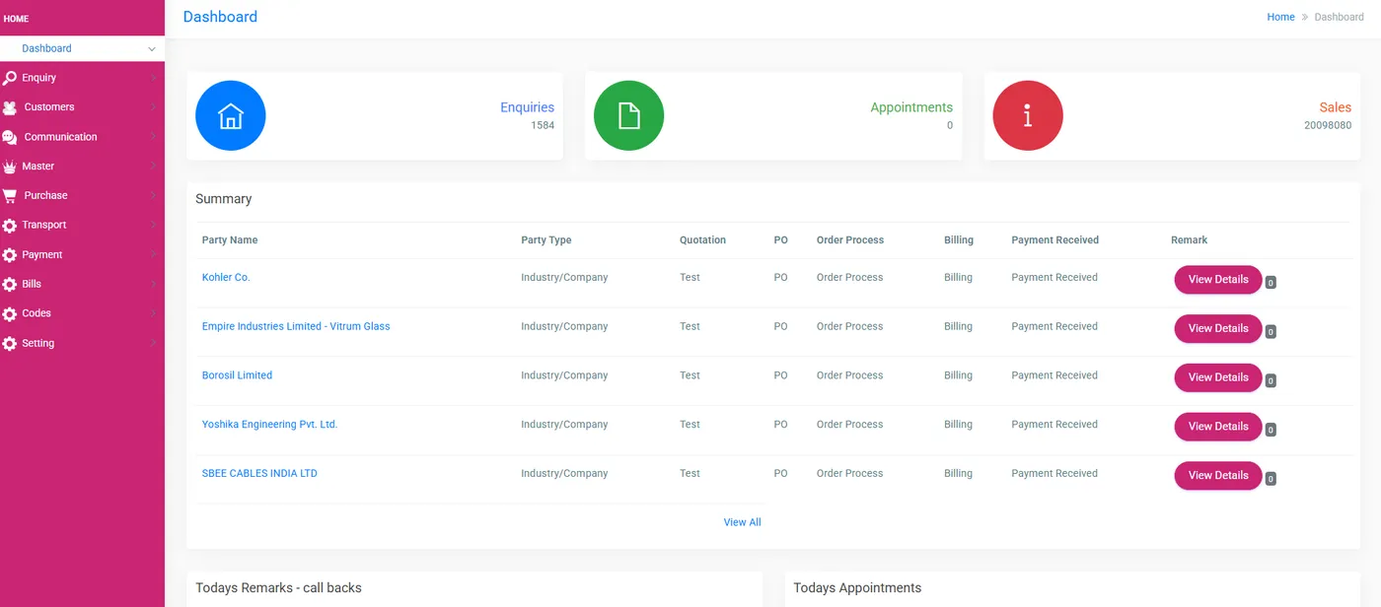Open Empire Industries Limited - Vitrum Glass link
Viewport: 1381px width, 607px height.
pyautogui.click(x=296, y=326)
